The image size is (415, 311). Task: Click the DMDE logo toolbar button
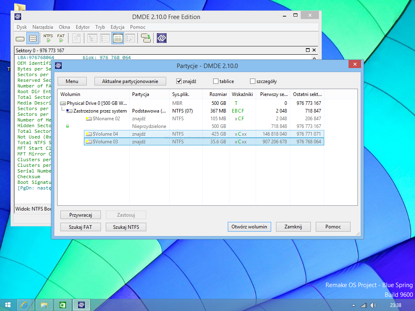(x=161, y=38)
